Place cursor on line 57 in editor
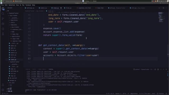The width and height of the screenshot is (169, 95). point(95,59)
